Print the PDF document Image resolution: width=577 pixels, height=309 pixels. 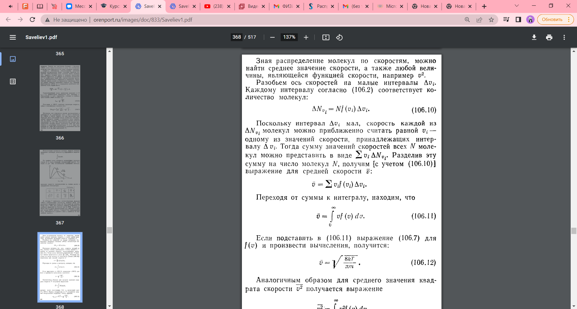pyautogui.click(x=549, y=37)
